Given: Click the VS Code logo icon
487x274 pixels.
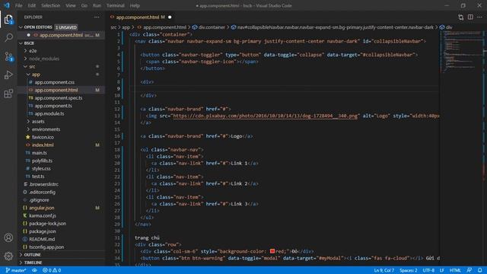Looking at the screenshot, I should tap(7, 5).
